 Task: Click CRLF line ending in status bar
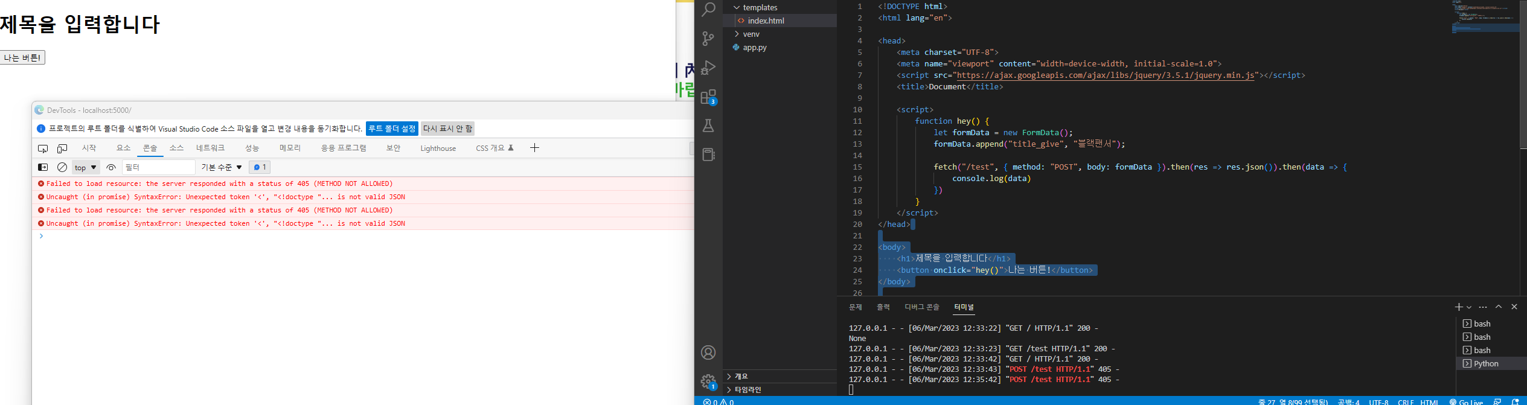(1406, 401)
